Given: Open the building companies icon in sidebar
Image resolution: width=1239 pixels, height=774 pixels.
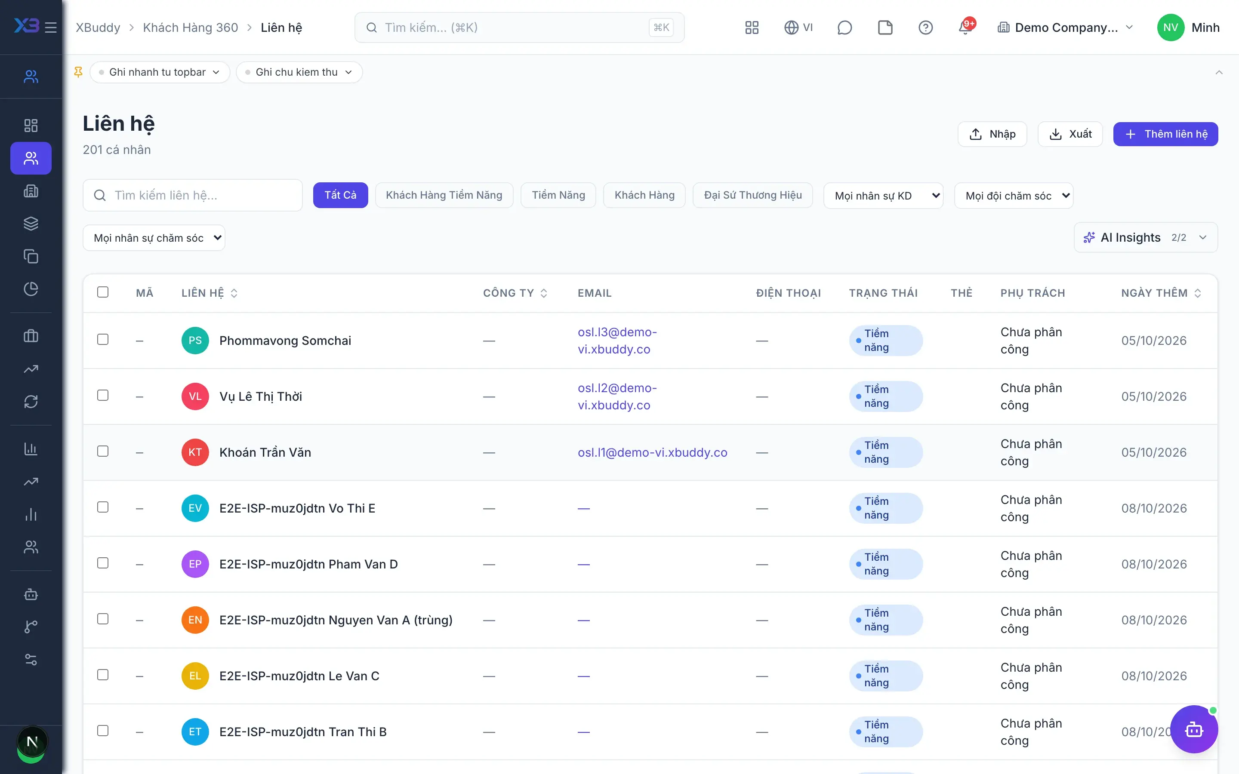Looking at the screenshot, I should (x=31, y=191).
